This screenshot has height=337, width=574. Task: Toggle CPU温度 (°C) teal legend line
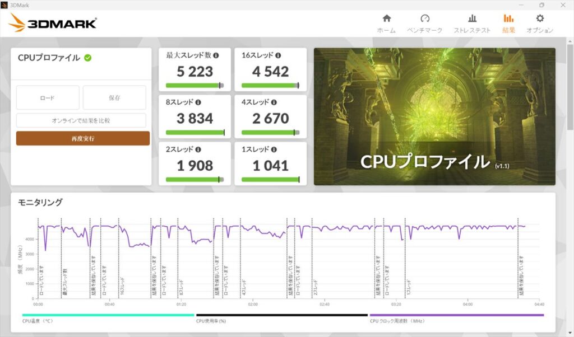[x=108, y=315]
